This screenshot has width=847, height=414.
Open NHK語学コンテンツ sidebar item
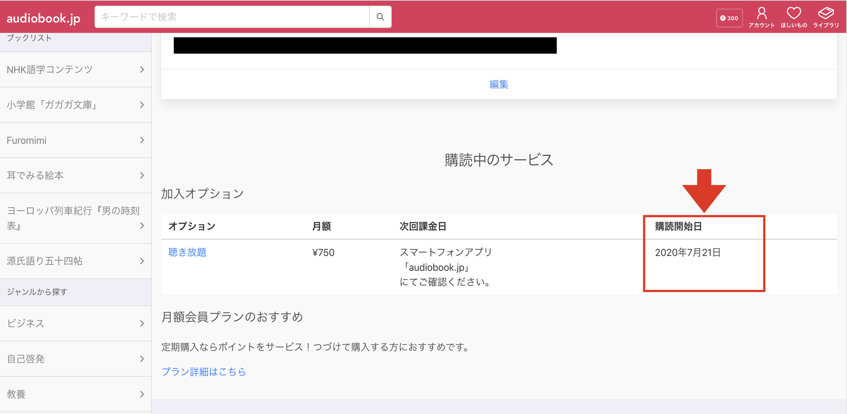(x=75, y=70)
